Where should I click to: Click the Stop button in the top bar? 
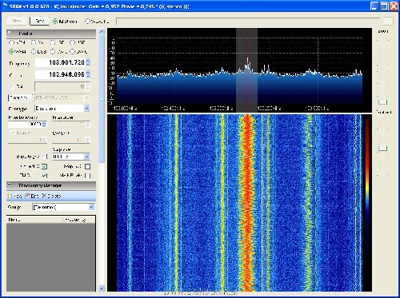pos(39,21)
